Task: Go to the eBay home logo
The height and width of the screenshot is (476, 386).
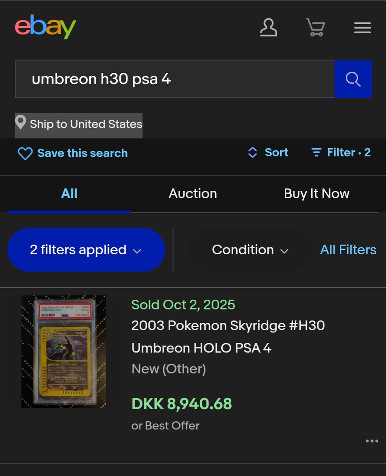Action: (x=45, y=27)
